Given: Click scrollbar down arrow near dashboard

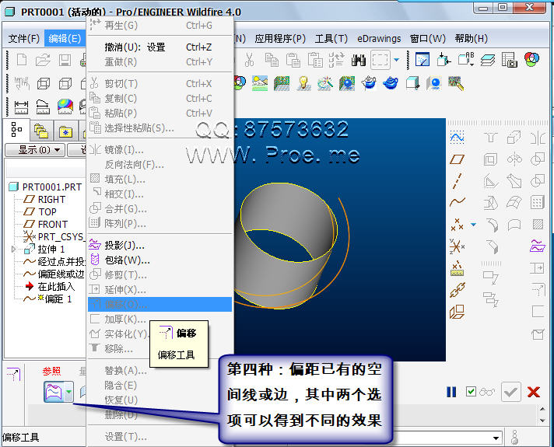Looking at the screenshot, I should [542, 421].
